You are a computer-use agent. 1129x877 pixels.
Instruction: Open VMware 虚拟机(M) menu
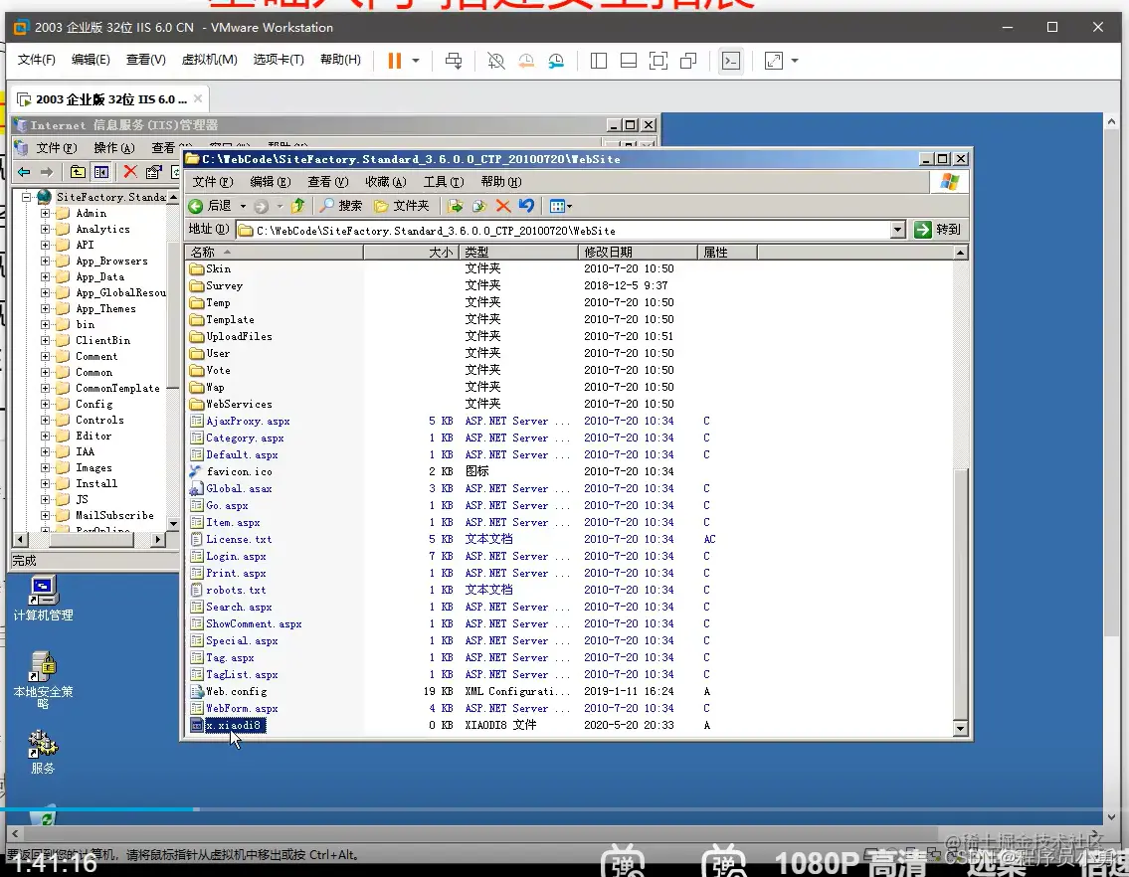(209, 60)
